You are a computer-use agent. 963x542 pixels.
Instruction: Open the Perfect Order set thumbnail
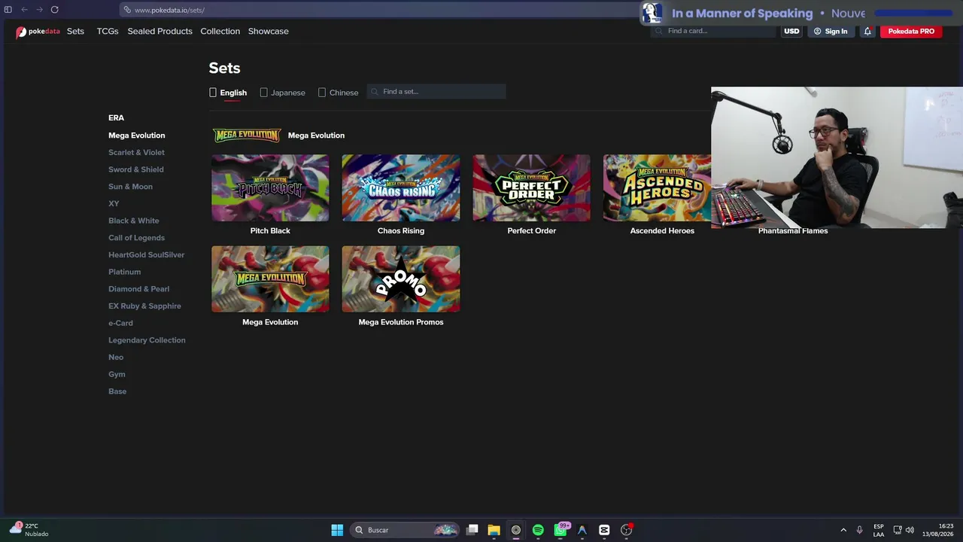[x=531, y=188]
